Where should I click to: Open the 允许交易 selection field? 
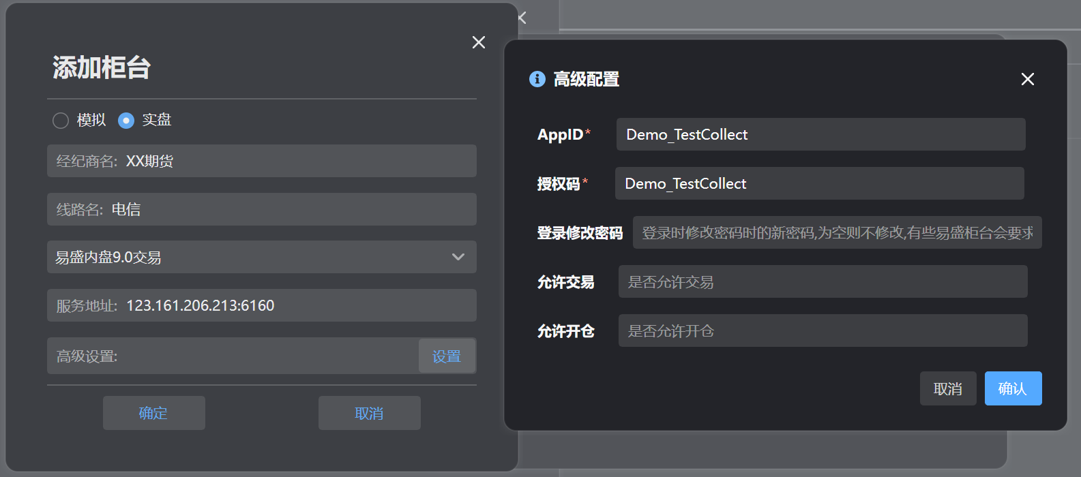pos(823,281)
